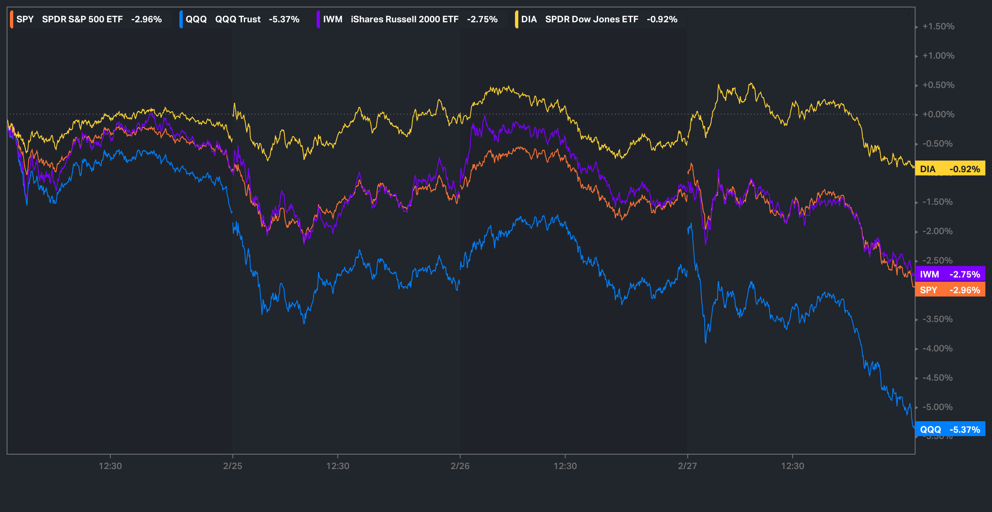The height and width of the screenshot is (512, 992).
Task: Click the +0.00% axis label
Action: (x=939, y=114)
